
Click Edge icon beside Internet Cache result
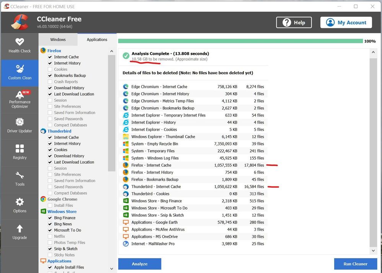(x=126, y=87)
